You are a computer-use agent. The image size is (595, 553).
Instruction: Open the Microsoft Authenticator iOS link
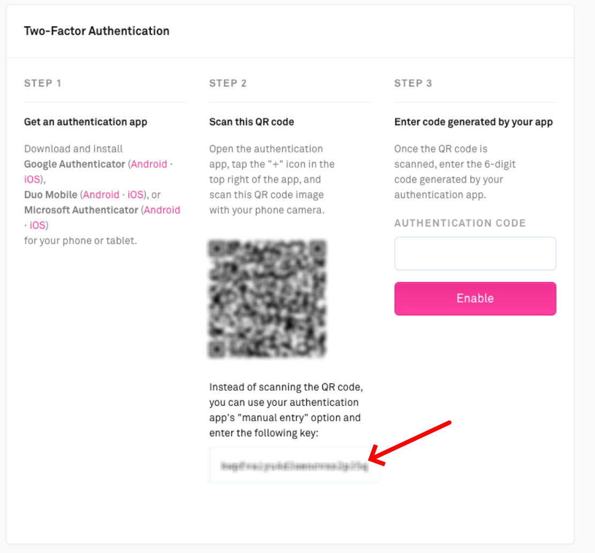[x=37, y=225]
